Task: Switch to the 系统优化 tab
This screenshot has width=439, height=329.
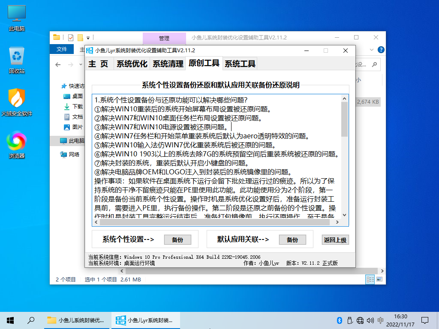Action: click(132, 64)
